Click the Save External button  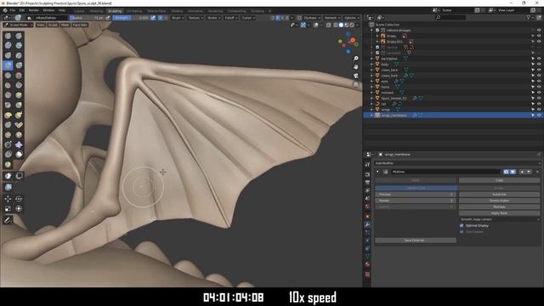point(416,241)
